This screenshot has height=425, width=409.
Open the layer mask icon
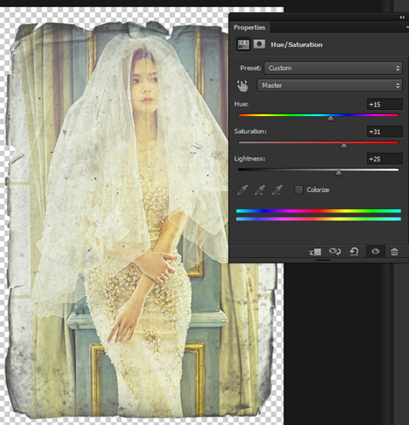coord(259,44)
